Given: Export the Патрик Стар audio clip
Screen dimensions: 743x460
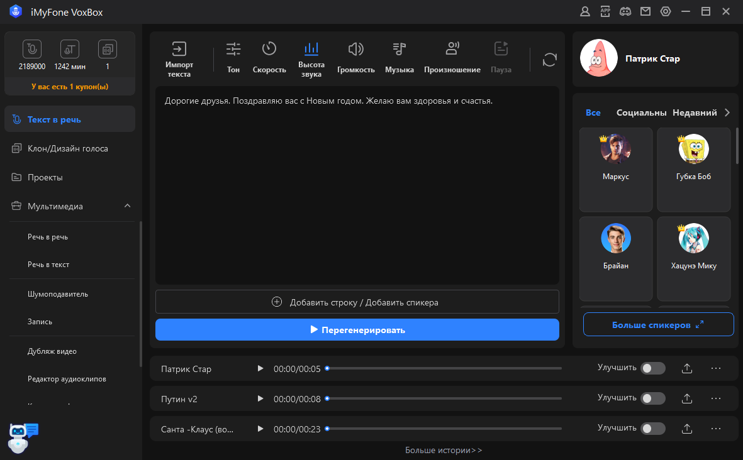Looking at the screenshot, I should coord(687,368).
